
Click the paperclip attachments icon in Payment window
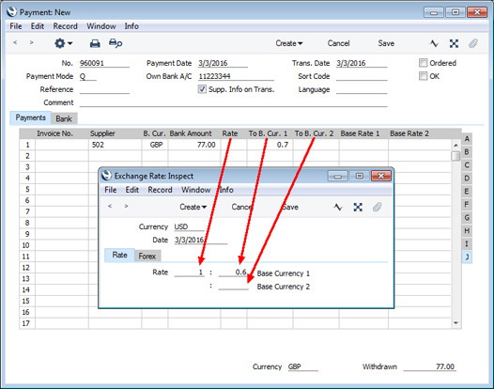pos(473,43)
